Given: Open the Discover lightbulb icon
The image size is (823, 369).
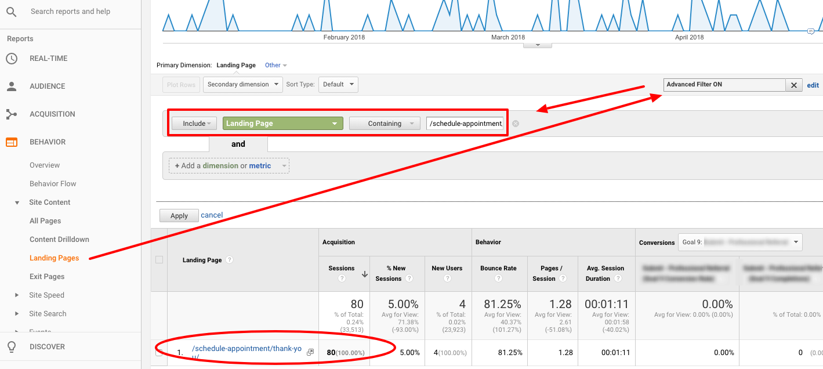Looking at the screenshot, I should pos(13,346).
